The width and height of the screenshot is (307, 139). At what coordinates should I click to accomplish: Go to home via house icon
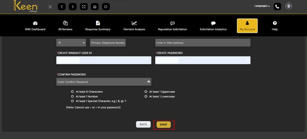click(95, 7)
